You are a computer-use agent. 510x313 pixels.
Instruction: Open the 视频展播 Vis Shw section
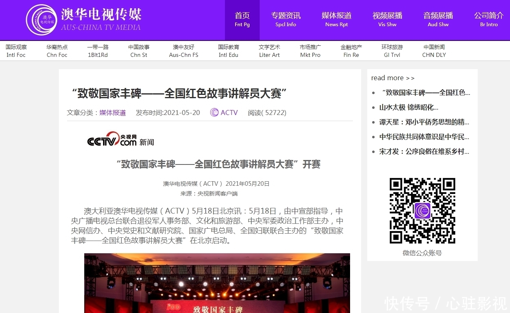pyautogui.click(x=387, y=20)
